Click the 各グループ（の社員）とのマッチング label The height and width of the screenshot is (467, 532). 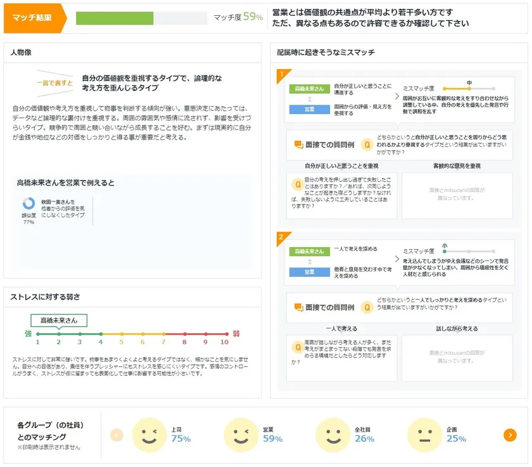[50, 431]
